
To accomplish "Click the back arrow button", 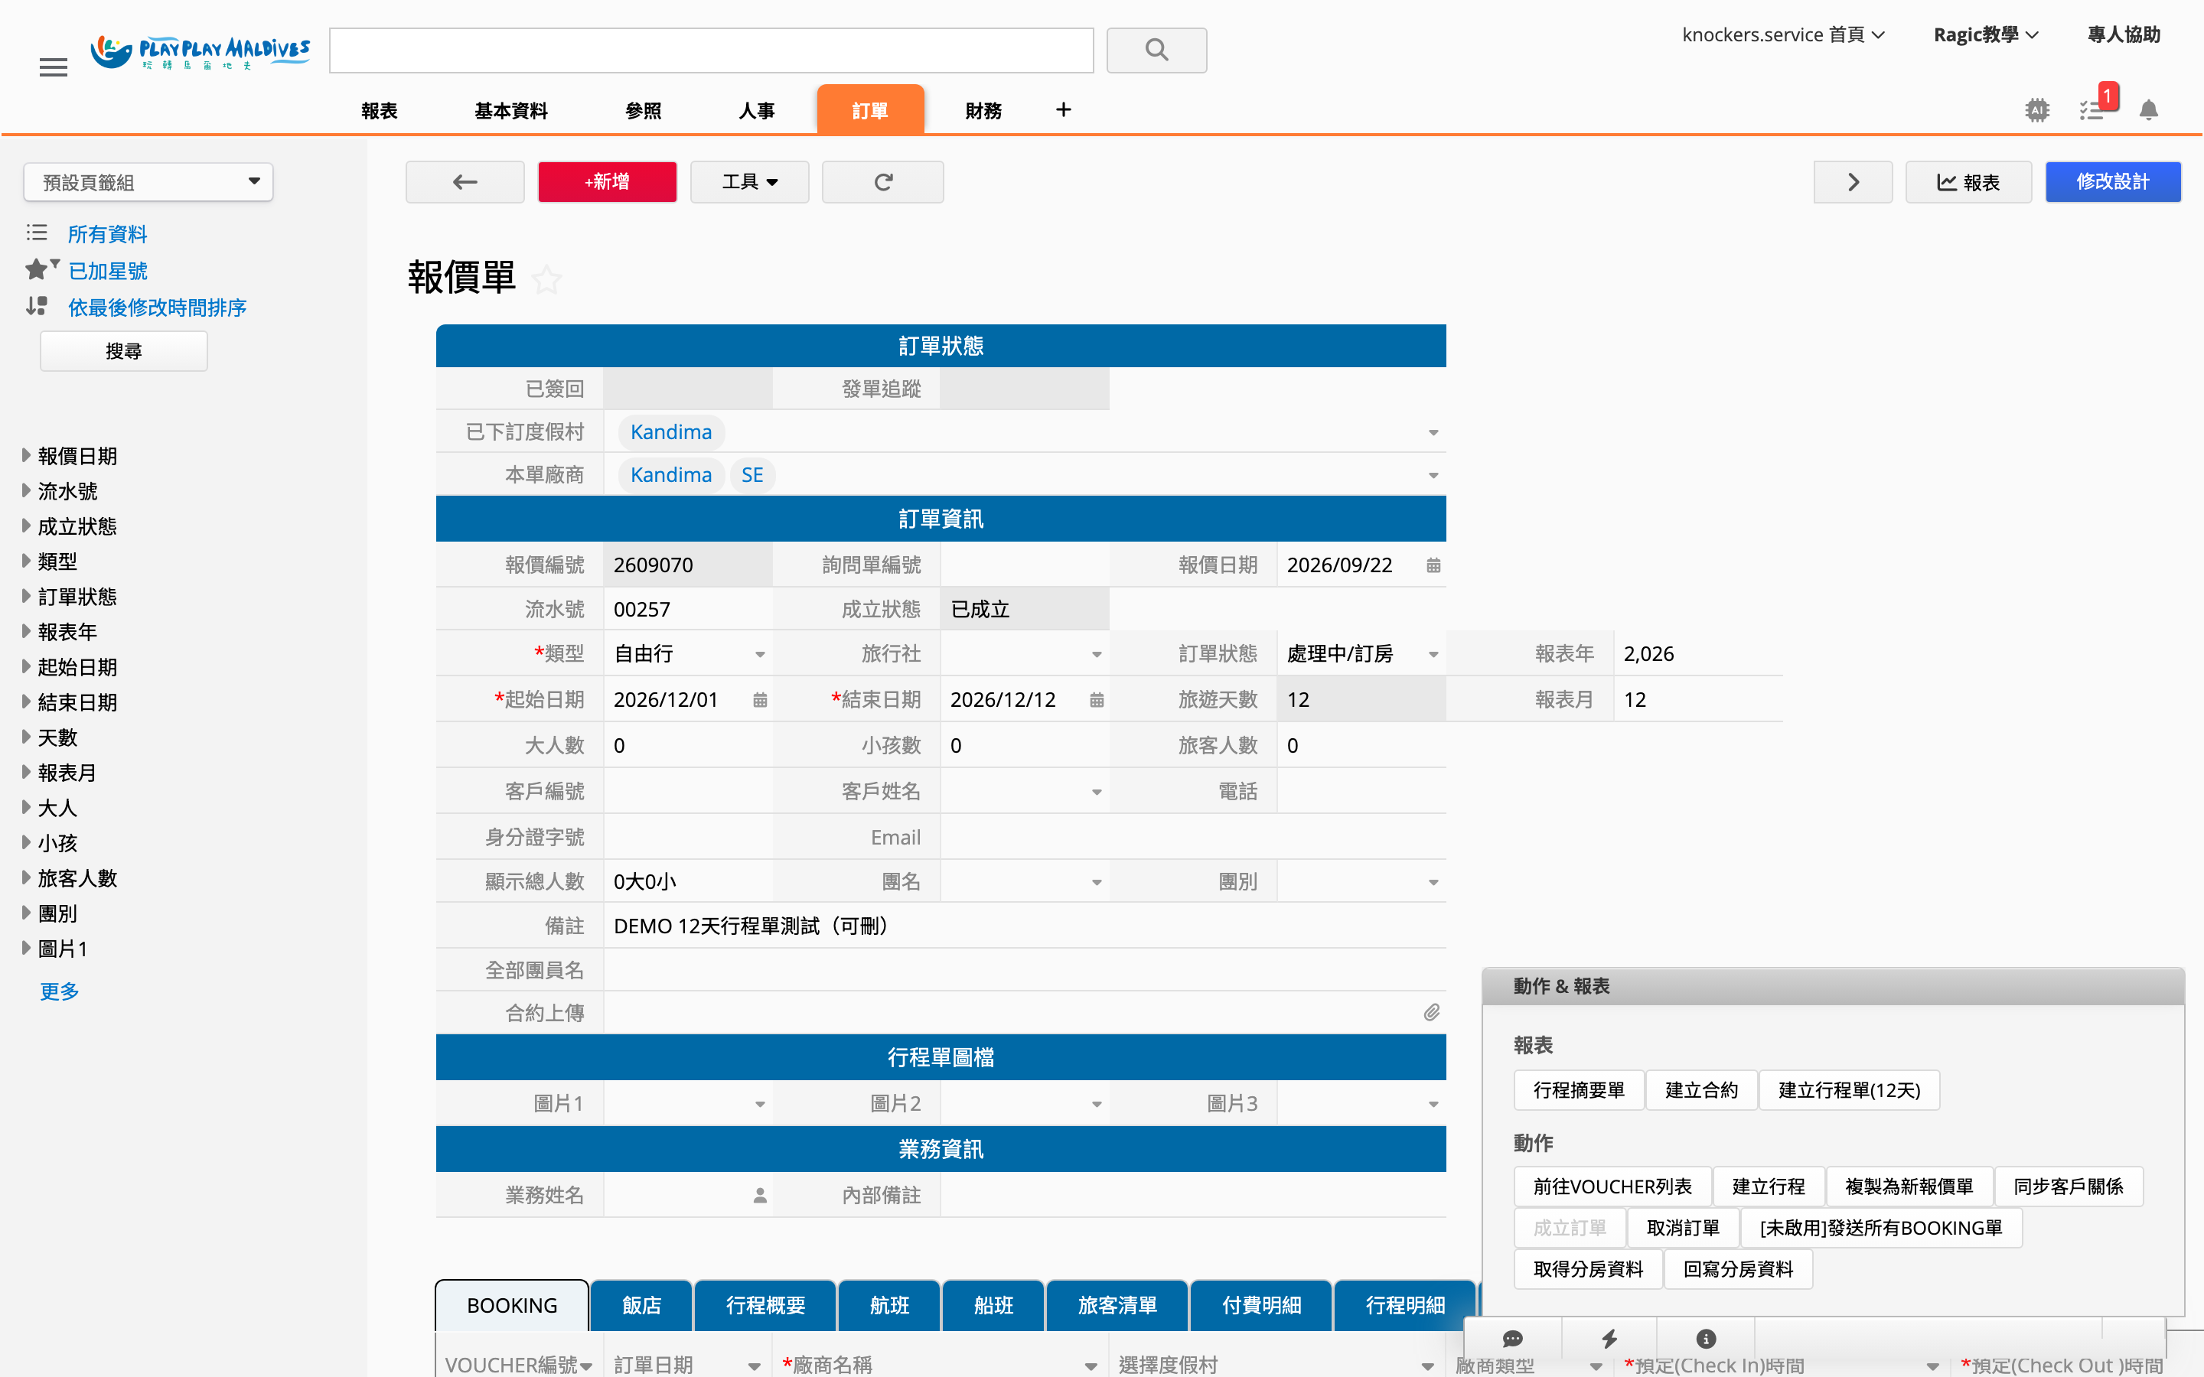I will [x=465, y=182].
